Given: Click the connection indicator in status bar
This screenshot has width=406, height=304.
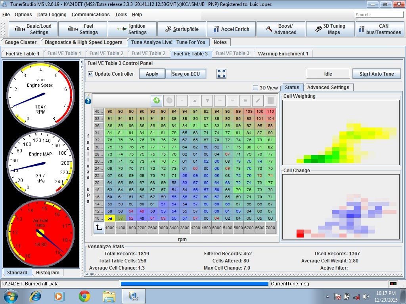Looking at the screenshot, I should pyautogui.click(x=393, y=284).
